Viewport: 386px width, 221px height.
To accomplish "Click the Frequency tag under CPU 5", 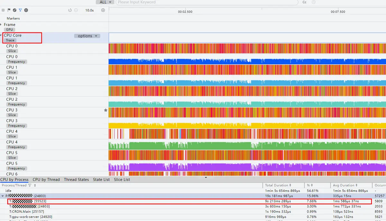I will click(x=17, y=168).
